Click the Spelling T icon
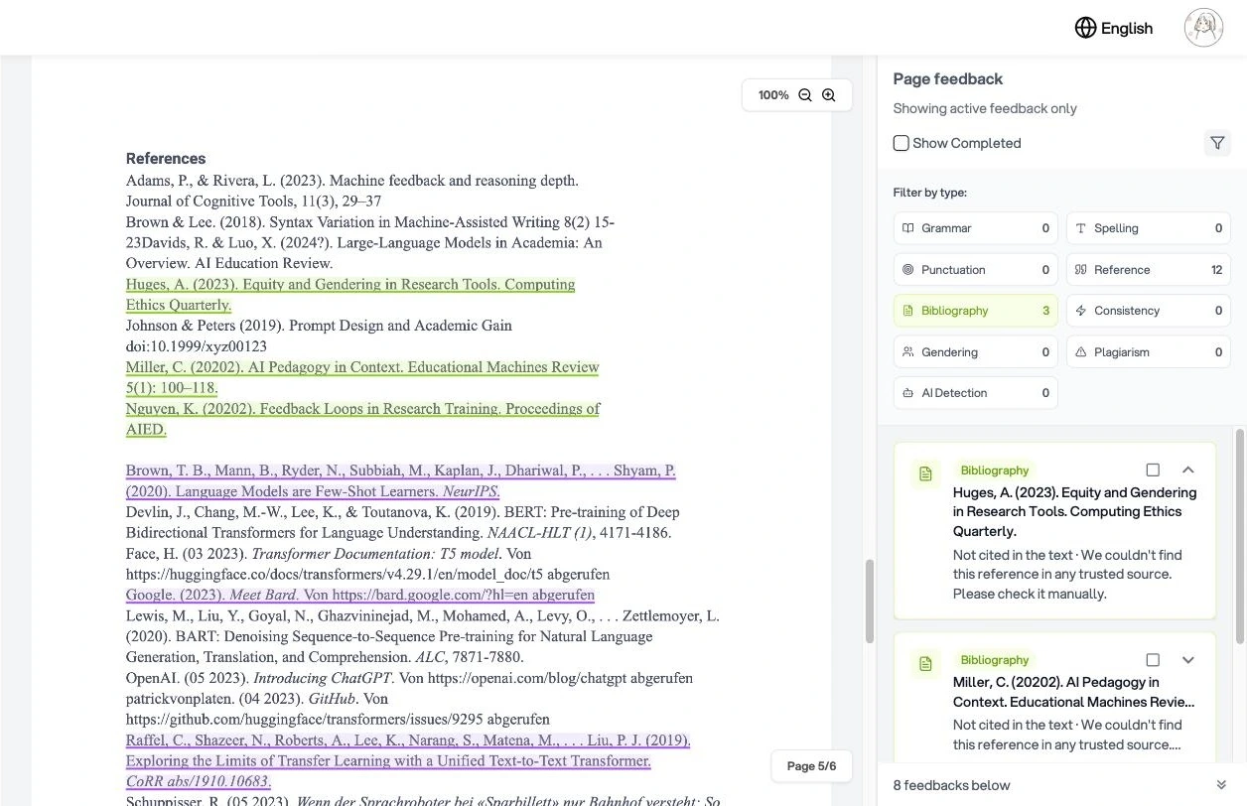 [1081, 228]
